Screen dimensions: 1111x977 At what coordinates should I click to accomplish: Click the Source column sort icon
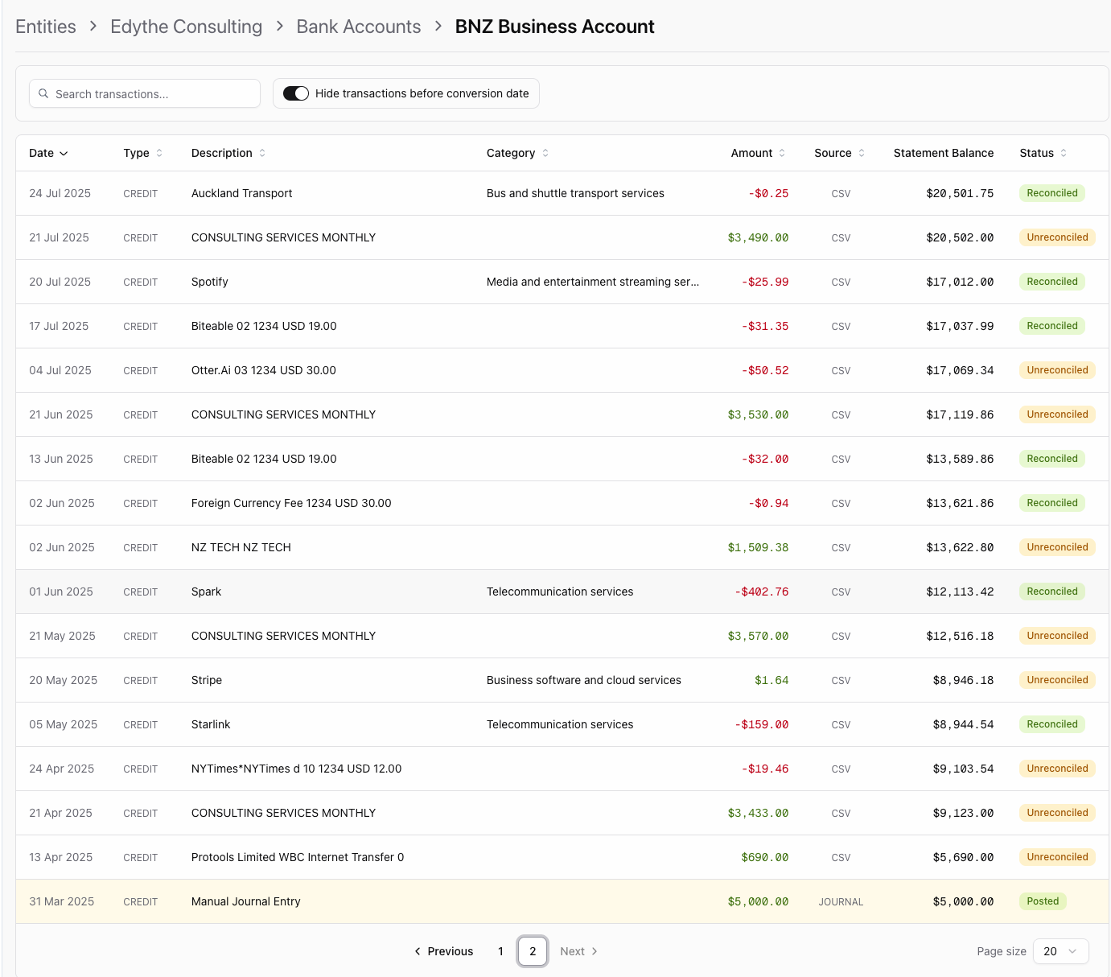click(862, 153)
